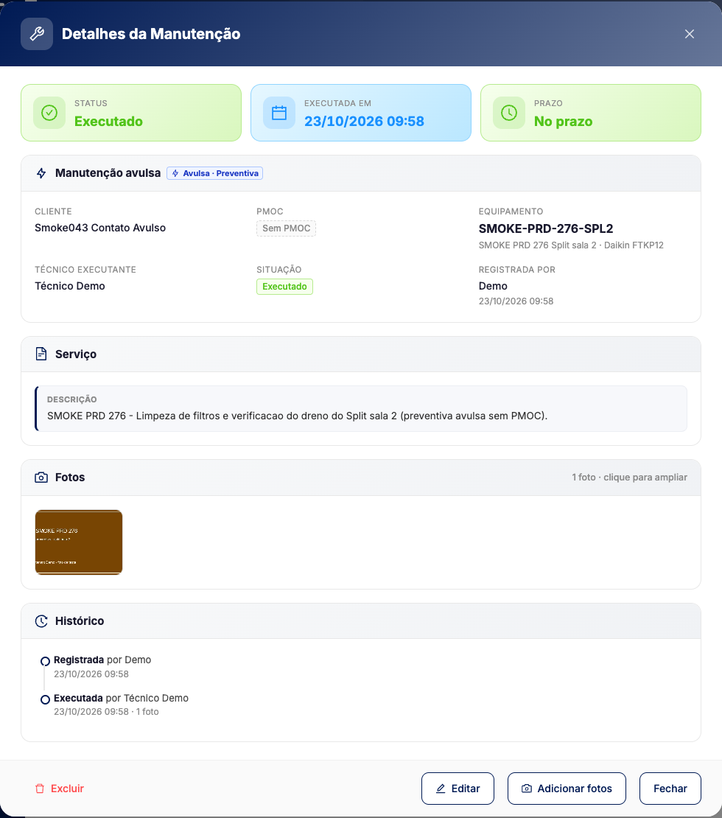
Task: Click the lightning icon beside Manutenção avulsa
Action: click(x=41, y=173)
